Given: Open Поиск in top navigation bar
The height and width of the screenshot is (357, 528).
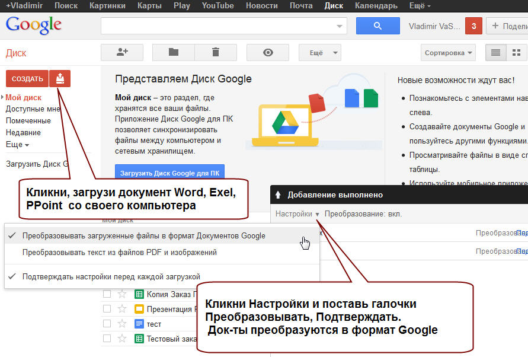Looking at the screenshot, I should pyautogui.click(x=66, y=6).
